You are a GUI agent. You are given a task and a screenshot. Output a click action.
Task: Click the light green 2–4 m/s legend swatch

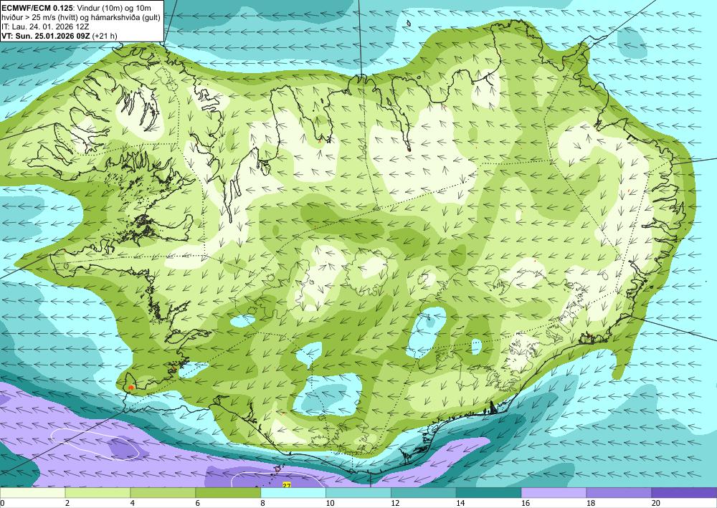pos(98,493)
